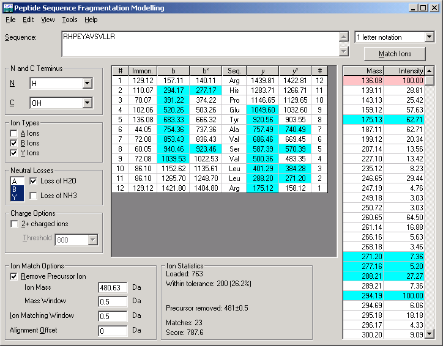The height and width of the screenshot is (346, 443).
Task: Click the Immon. column header
Action: [x=143, y=71]
